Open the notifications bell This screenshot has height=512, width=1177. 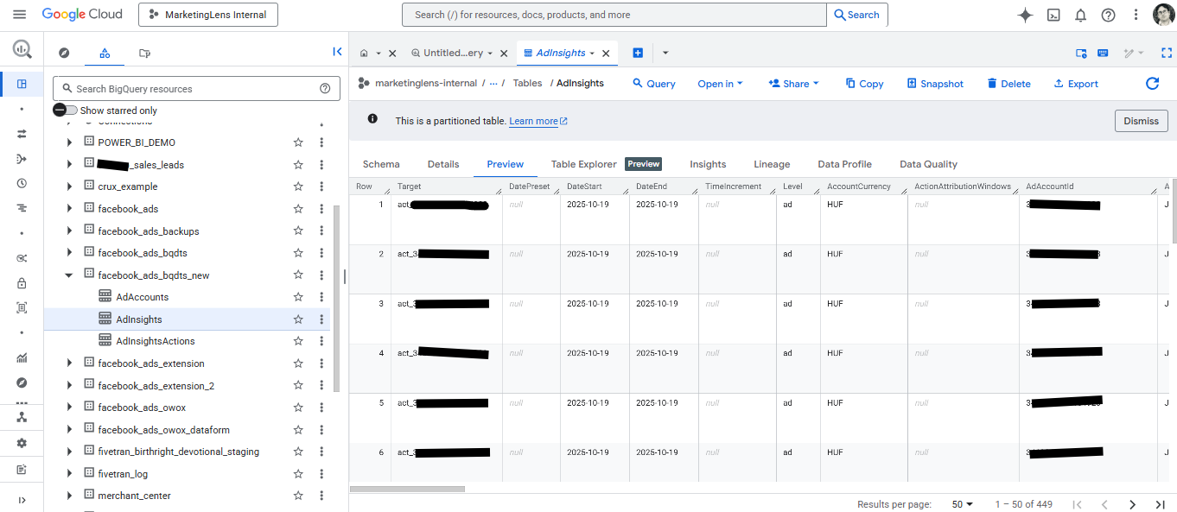pyautogui.click(x=1080, y=15)
